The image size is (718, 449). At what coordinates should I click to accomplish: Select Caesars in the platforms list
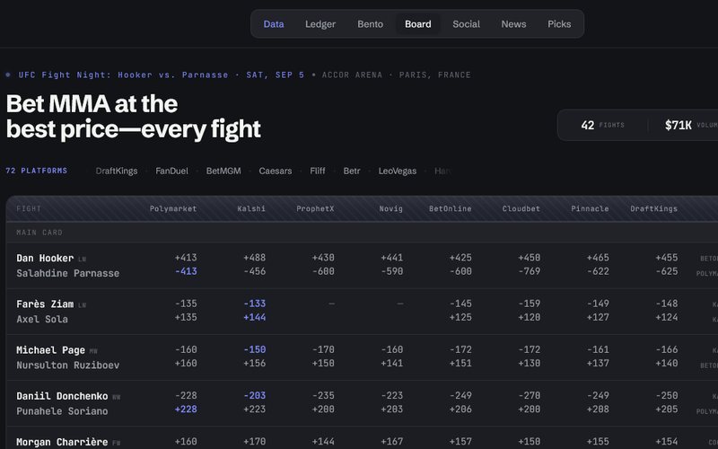click(x=276, y=171)
